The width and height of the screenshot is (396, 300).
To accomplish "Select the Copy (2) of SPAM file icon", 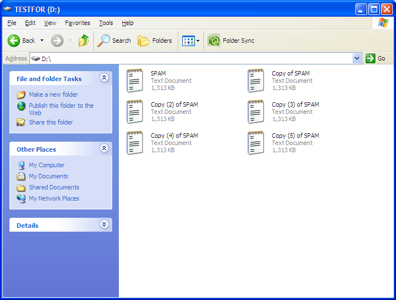I will (135, 112).
